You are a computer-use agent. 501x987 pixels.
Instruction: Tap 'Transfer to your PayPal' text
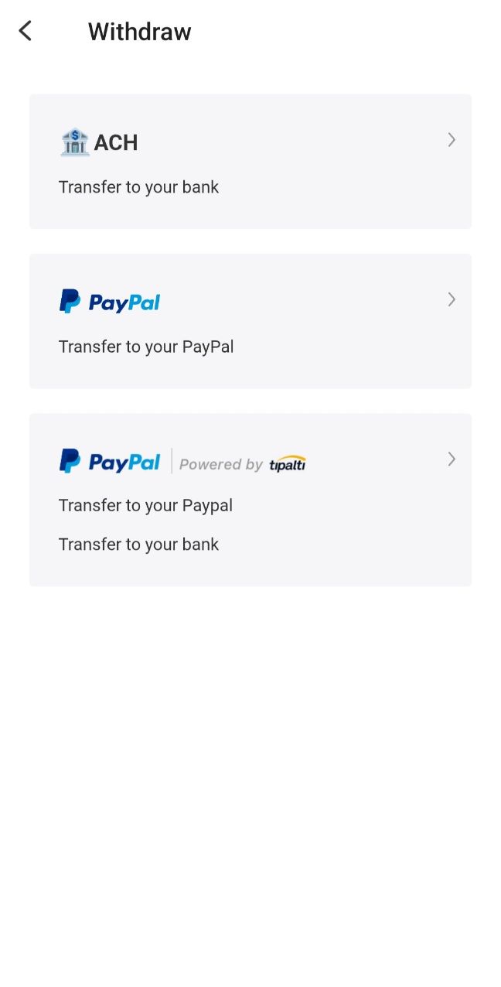click(x=146, y=347)
